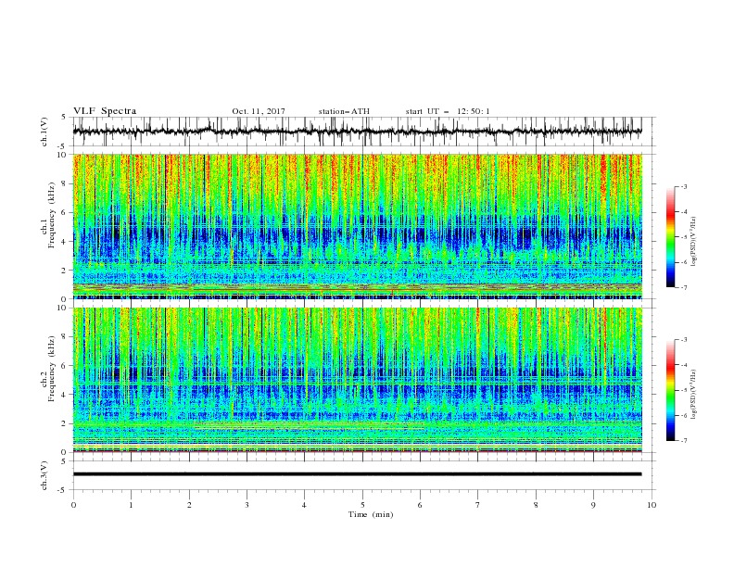Viewport: 734px width, 567px height.
Task: Click the ch.2 spectrogram color scale bar
Action: point(670,390)
